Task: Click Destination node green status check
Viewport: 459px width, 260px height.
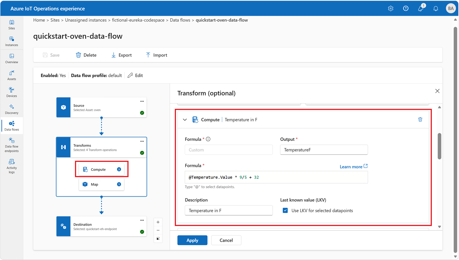Action: pyautogui.click(x=142, y=232)
